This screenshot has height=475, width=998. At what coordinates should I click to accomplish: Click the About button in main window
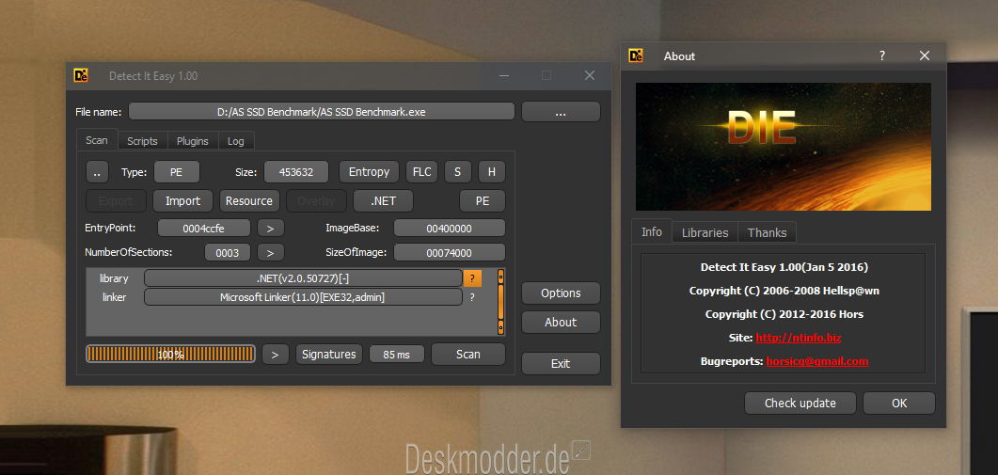[561, 323]
